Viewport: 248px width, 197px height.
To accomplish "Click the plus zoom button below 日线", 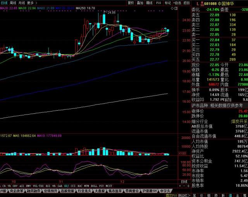I will (x=180, y=186).
